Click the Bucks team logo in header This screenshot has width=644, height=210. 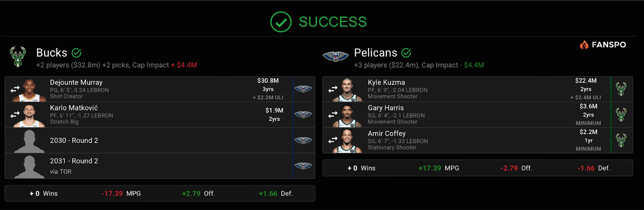coord(18,57)
